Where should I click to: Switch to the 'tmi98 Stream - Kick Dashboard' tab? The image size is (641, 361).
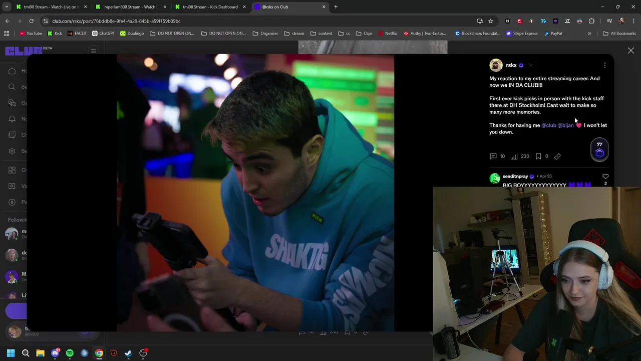tap(209, 7)
